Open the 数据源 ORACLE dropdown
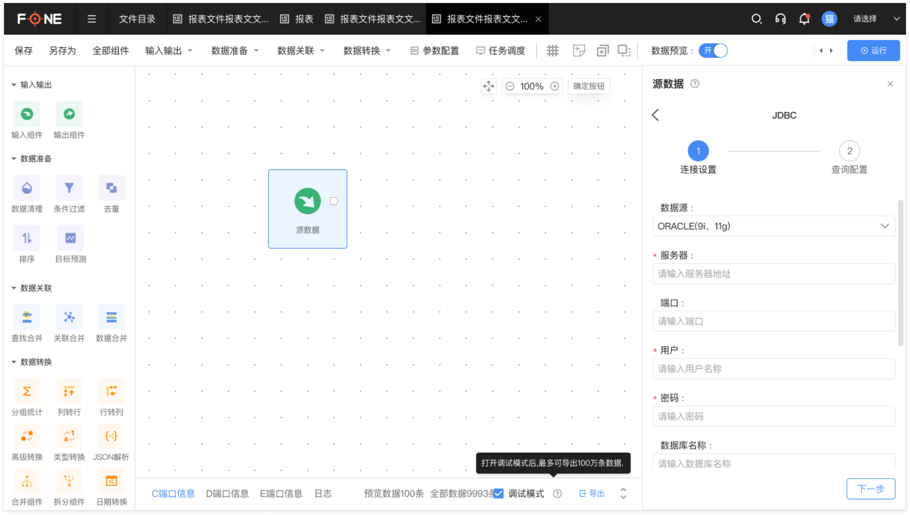Image resolution: width=910 pixels, height=515 pixels. click(773, 226)
